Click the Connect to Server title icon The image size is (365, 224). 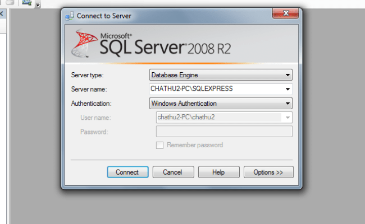click(x=70, y=16)
